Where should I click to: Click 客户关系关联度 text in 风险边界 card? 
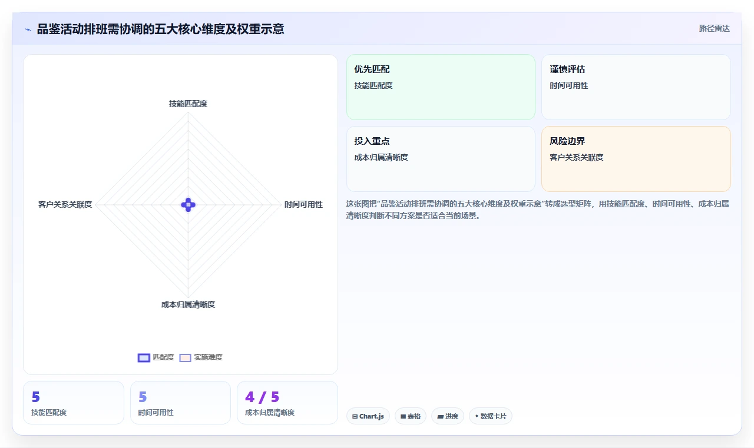click(x=577, y=157)
